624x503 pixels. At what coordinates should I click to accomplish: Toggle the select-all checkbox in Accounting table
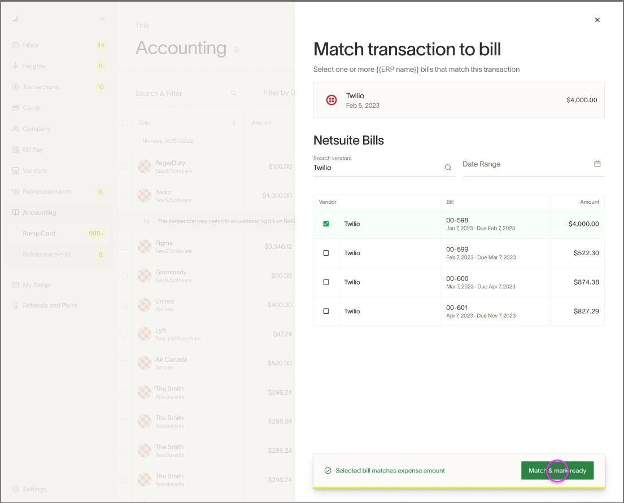(x=125, y=123)
